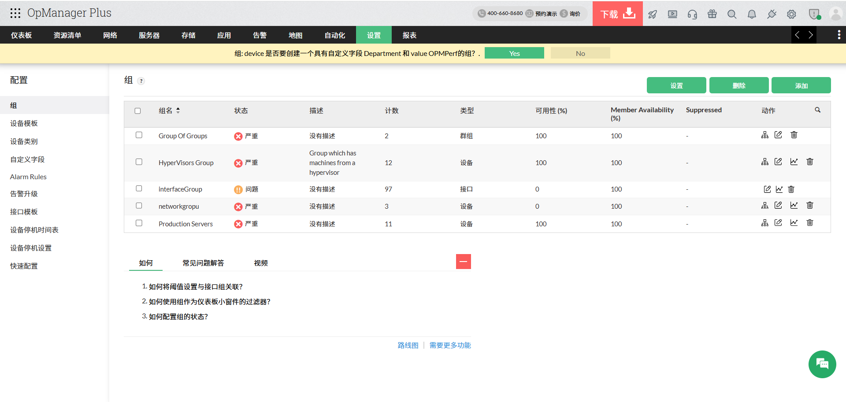Click Yes on the group creation prompt
This screenshot has width=846, height=402.
514,53
